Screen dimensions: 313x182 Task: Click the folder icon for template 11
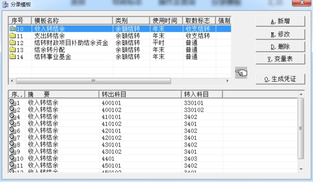13,36
